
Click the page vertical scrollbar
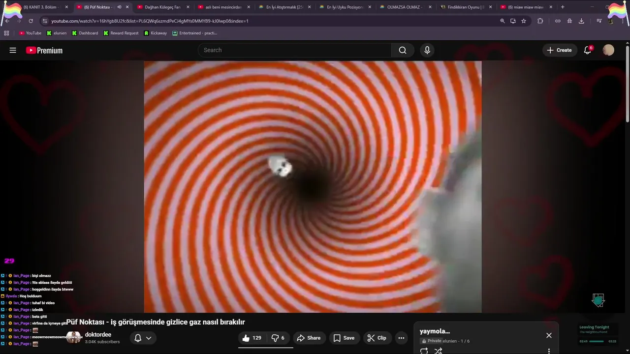(627, 83)
